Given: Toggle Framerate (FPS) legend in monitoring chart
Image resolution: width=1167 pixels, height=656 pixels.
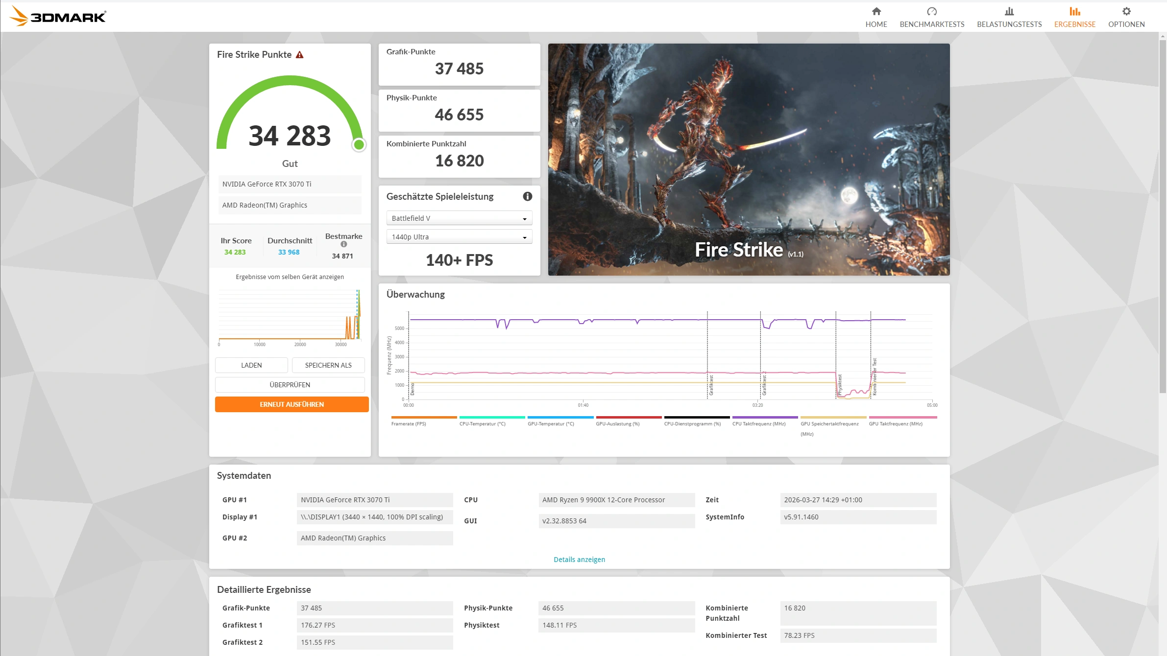Looking at the screenshot, I should pos(409,423).
